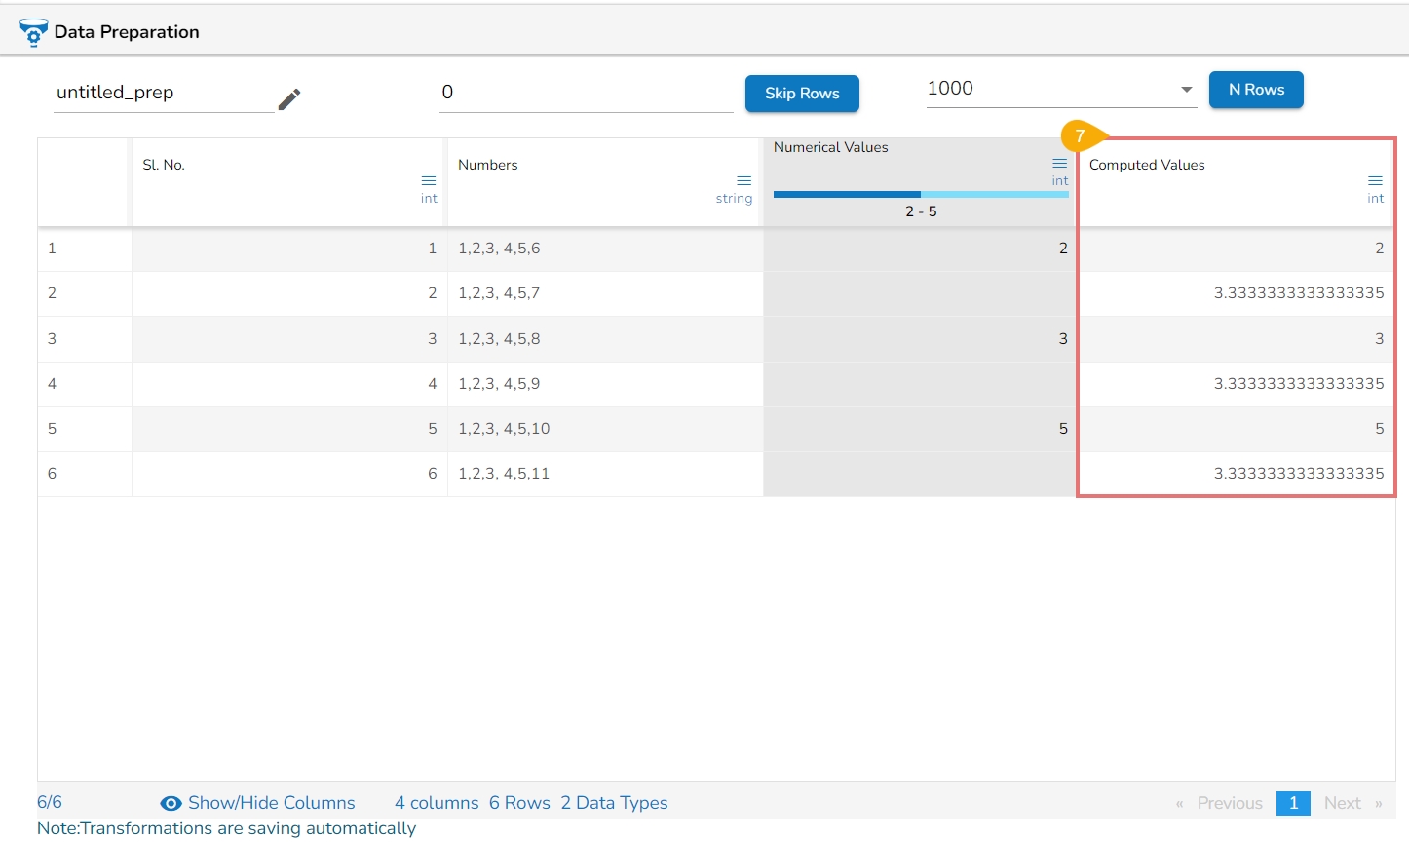Click the N Rows button

coord(1256,90)
